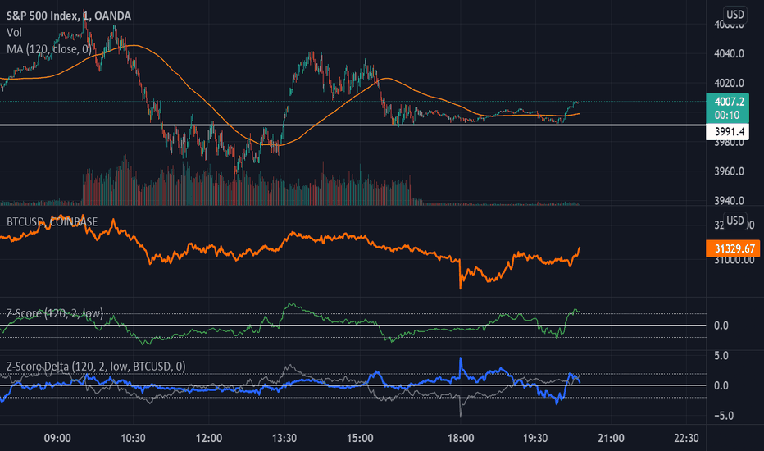
Task: Open the USD currency selector on BTCUSD pane
Action: pos(734,221)
